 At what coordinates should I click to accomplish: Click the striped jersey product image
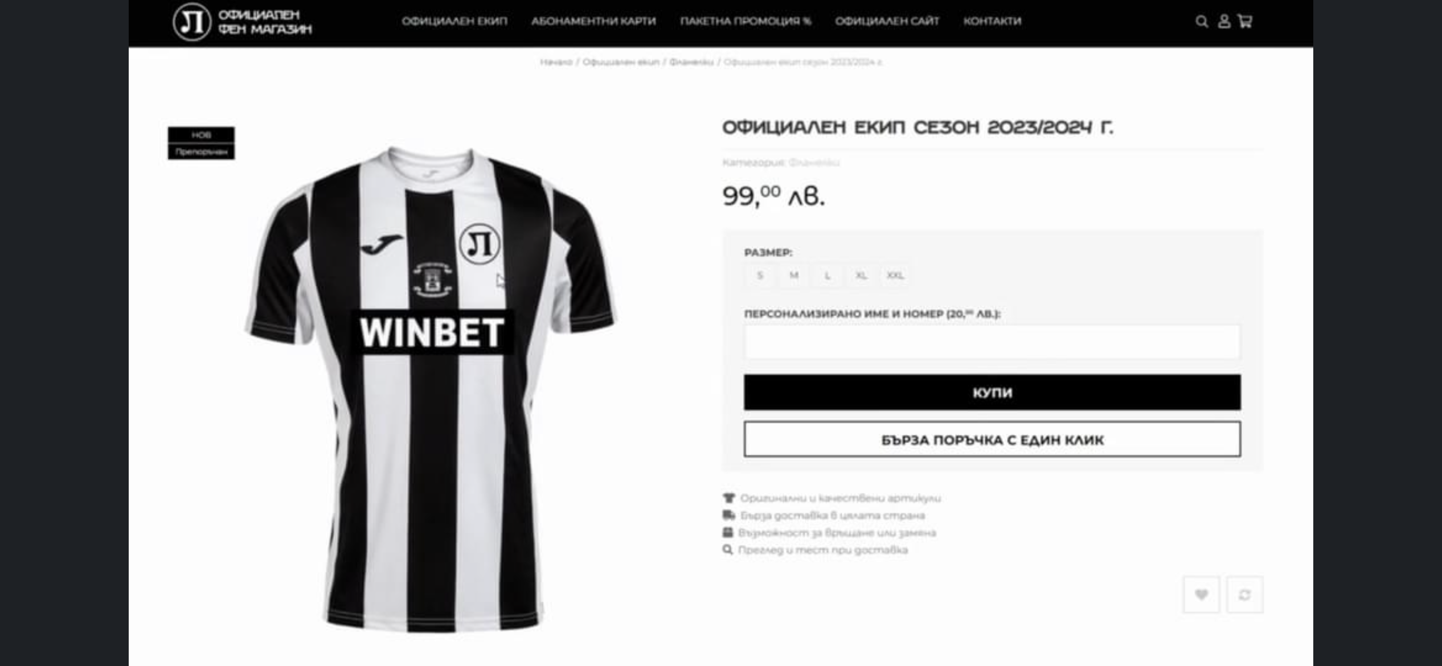(x=431, y=389)
